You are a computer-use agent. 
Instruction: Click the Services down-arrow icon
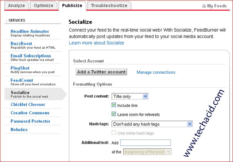click(x=6, y=21)
